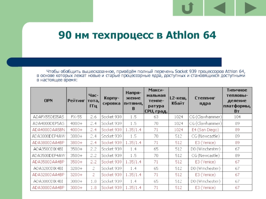
Task: Click the '63' temperature cell
Action: 156,117
